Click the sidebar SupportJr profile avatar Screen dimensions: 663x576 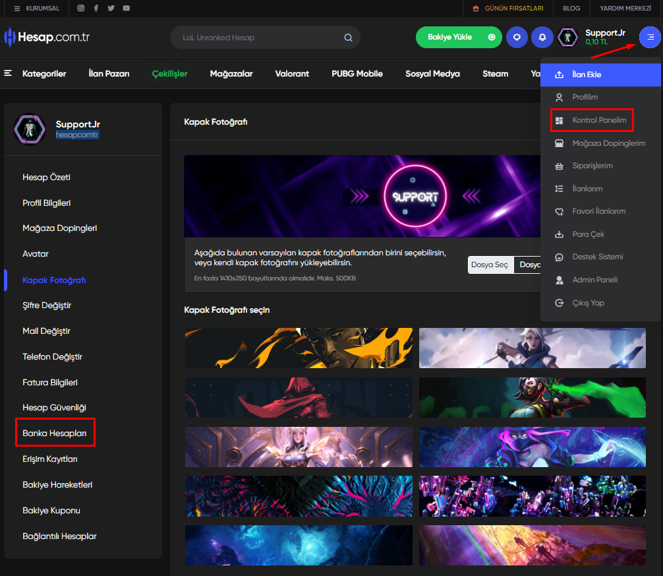(x=29, y=129)
